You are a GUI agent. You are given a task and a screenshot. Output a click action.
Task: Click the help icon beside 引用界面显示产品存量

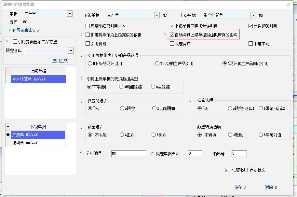pos(7,41)
